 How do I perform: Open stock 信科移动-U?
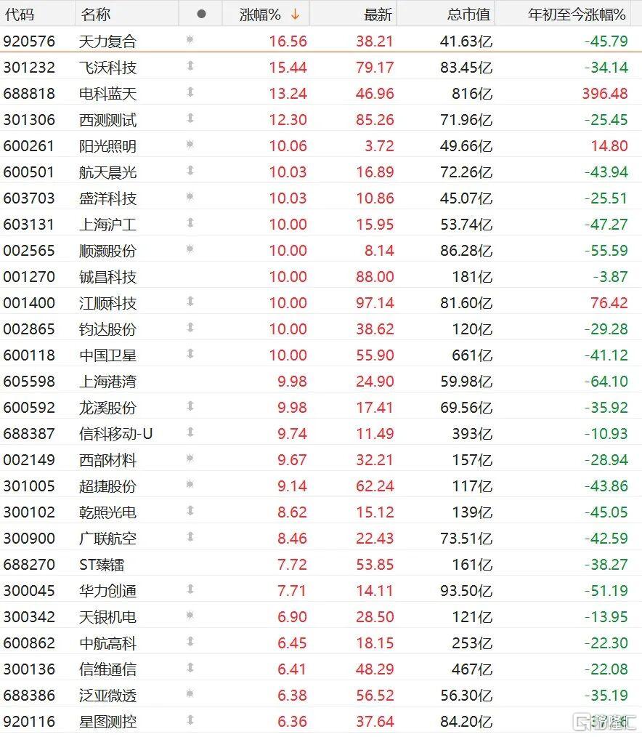point(115,433)
